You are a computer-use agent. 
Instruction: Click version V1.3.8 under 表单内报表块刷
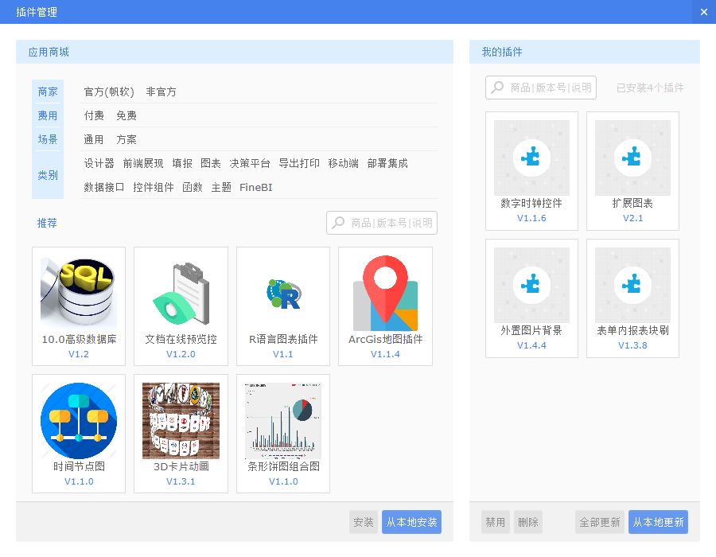(x=633, y=345)
